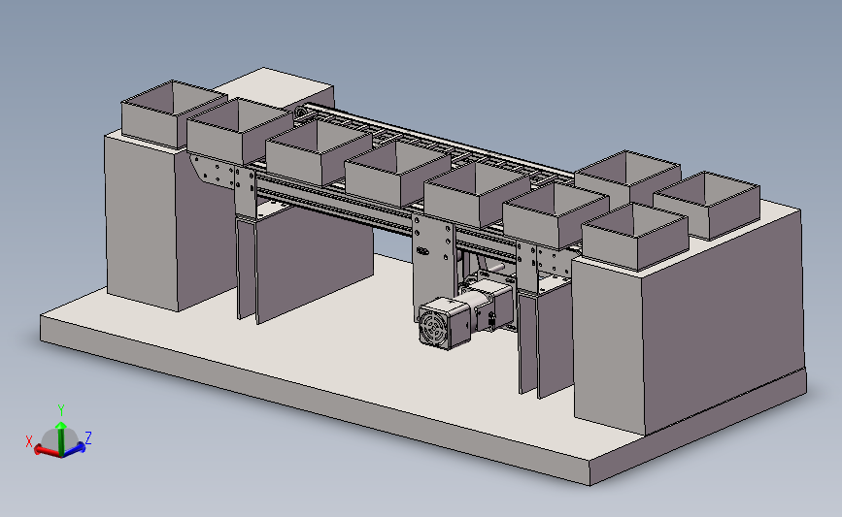Click the green Y axis arrow on triad
Image resolution: width=842 pixels, height=517 pixels.
pyautogui.click(x=61, y=437)
